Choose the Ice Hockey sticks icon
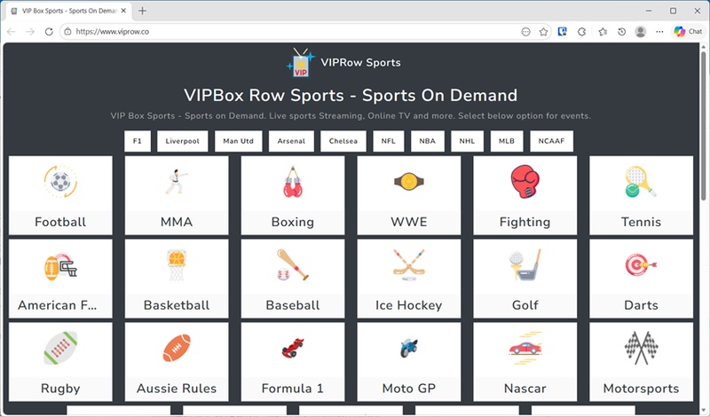 [x=409, y=265]
